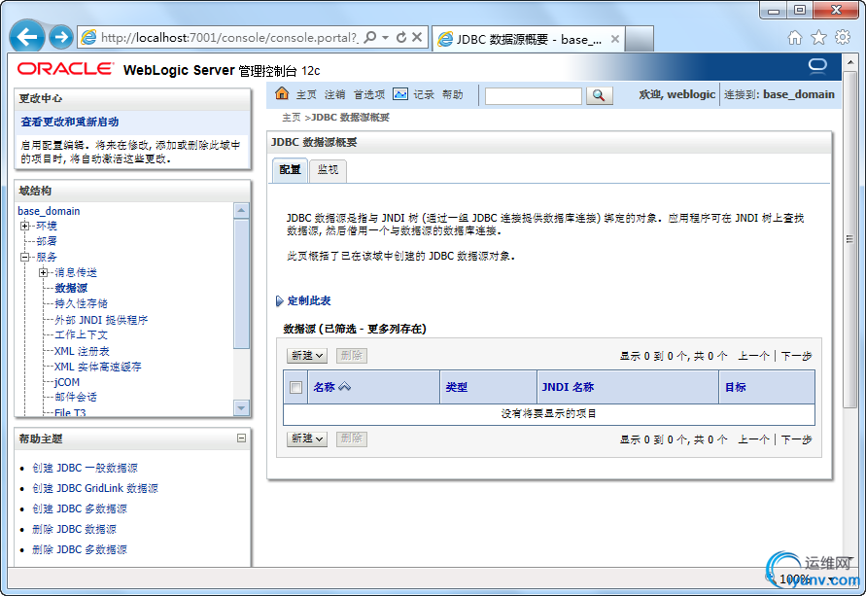
Task: Click the upper 删除 button
Action: (351, 356)
